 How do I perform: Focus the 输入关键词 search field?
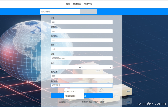60,12
